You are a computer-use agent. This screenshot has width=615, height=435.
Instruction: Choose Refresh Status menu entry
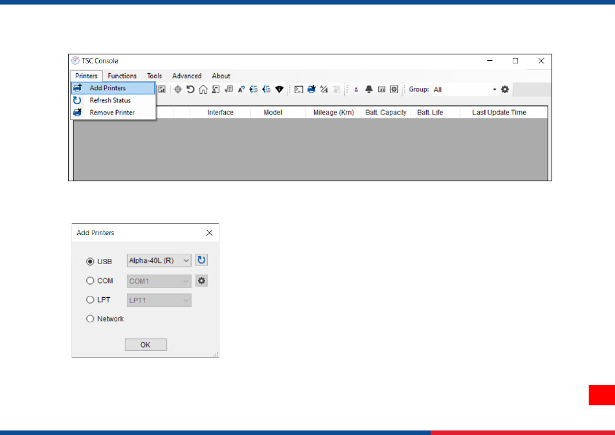click(x=113, y=100)
